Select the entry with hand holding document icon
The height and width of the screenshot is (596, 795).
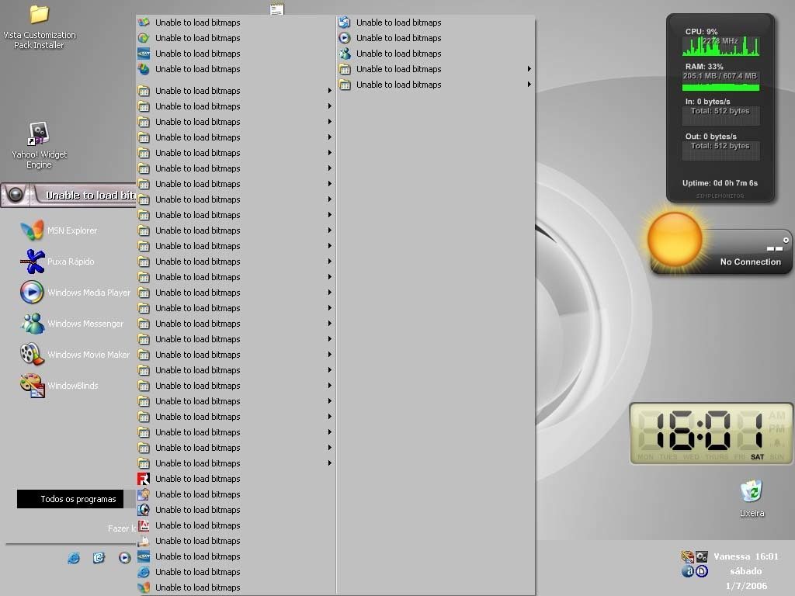click(x=235, y=541)
